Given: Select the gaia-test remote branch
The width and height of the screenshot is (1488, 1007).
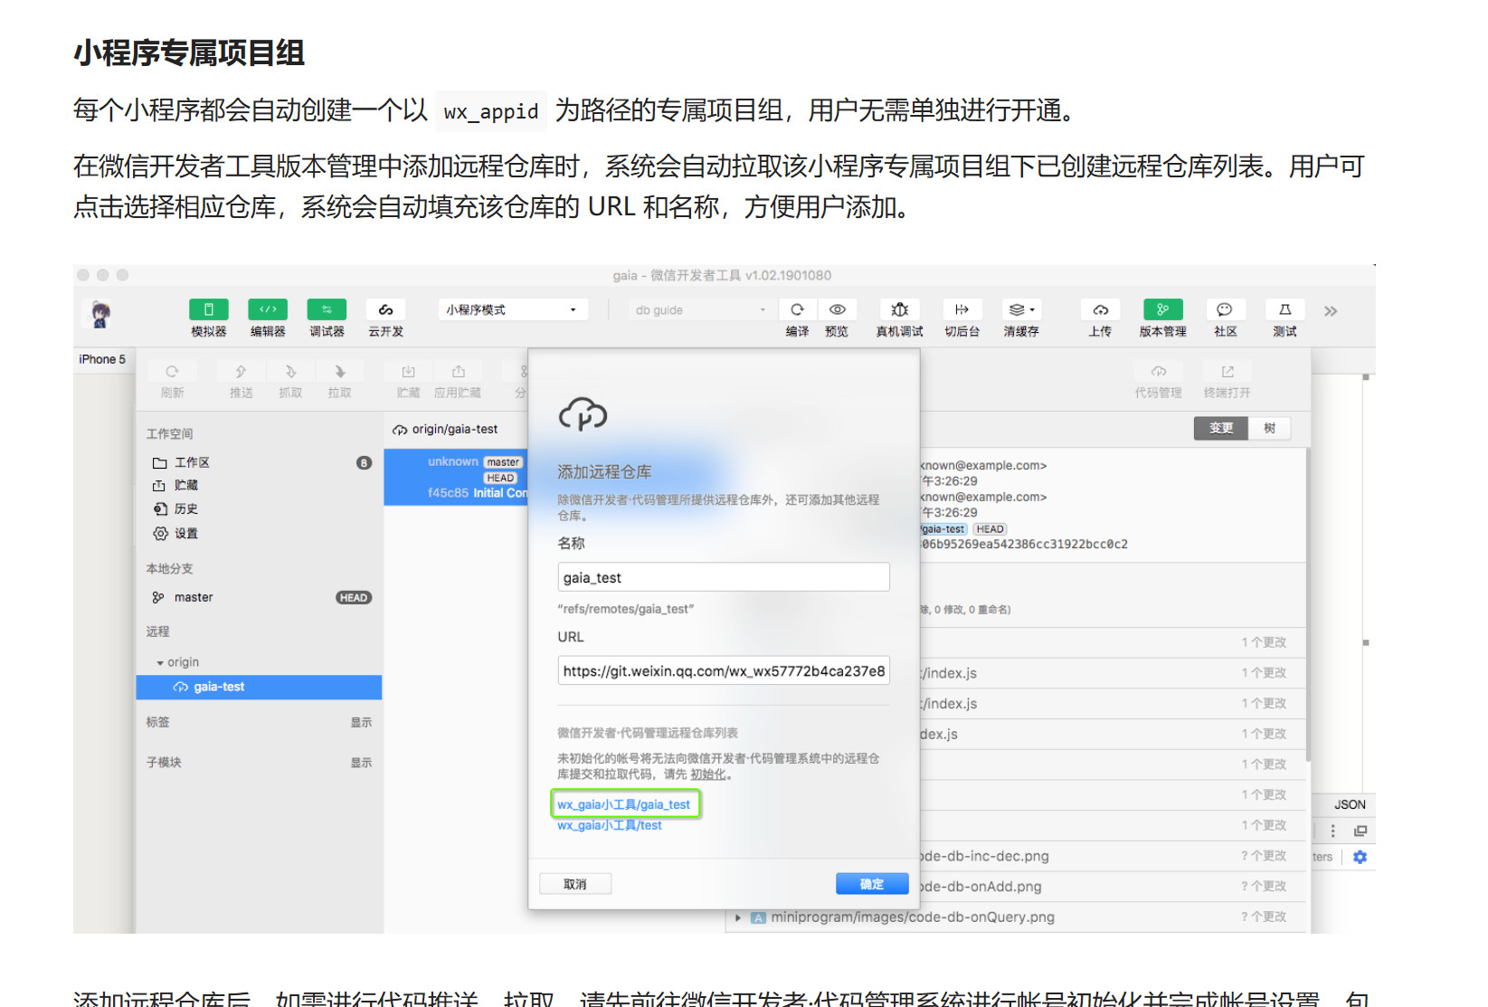Looking at the screenshot, I should tap(259, 687).
